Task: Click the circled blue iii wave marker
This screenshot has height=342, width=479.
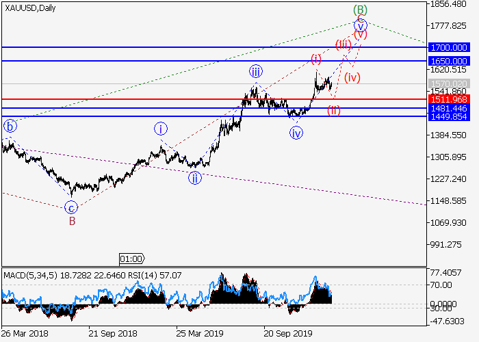Action: (255, 71)
